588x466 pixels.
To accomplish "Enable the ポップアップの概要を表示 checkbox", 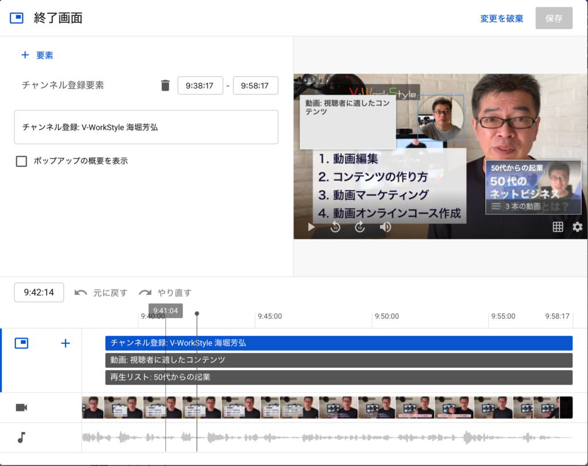I will [x=21, y=161].
